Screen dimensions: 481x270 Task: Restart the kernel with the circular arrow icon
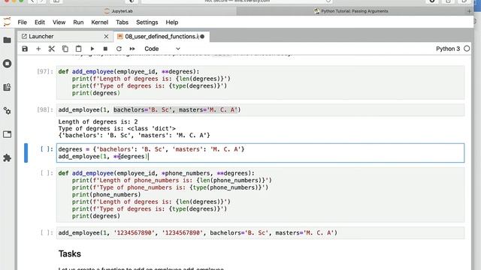pyautogui.click(x=119, y=49)
